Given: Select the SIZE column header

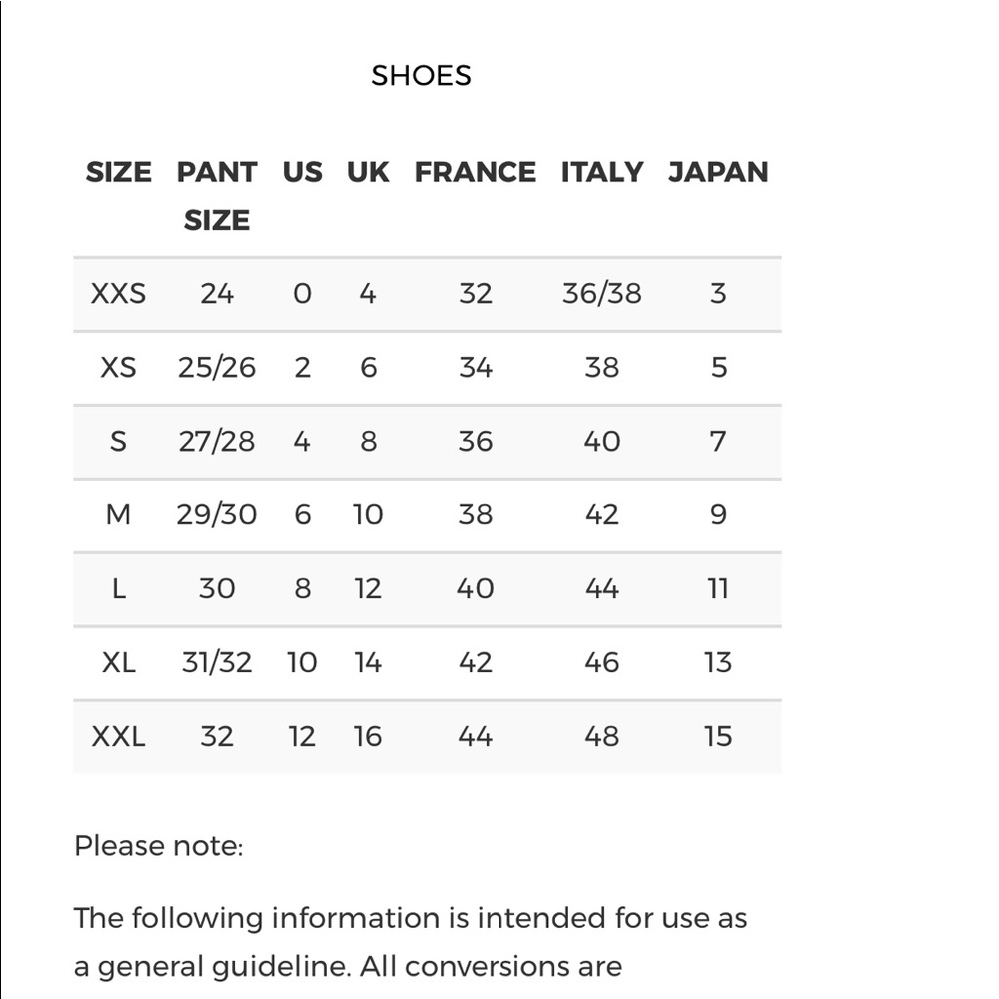Looking at the screenshot, I should [x=119, y=172].
